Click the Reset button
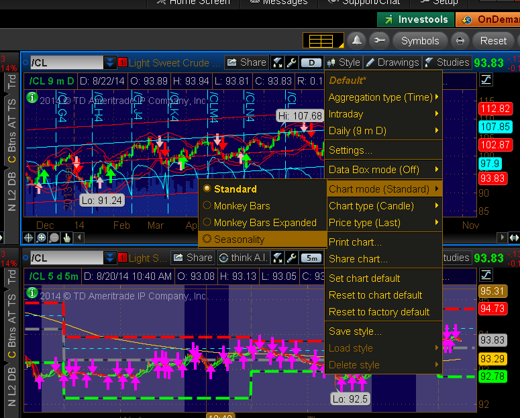Image resolution: width=520 pixels, height=418 pixels. click(493, 41)
